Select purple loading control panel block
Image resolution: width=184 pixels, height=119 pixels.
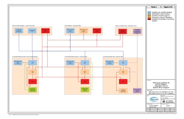tap(137, 32)
